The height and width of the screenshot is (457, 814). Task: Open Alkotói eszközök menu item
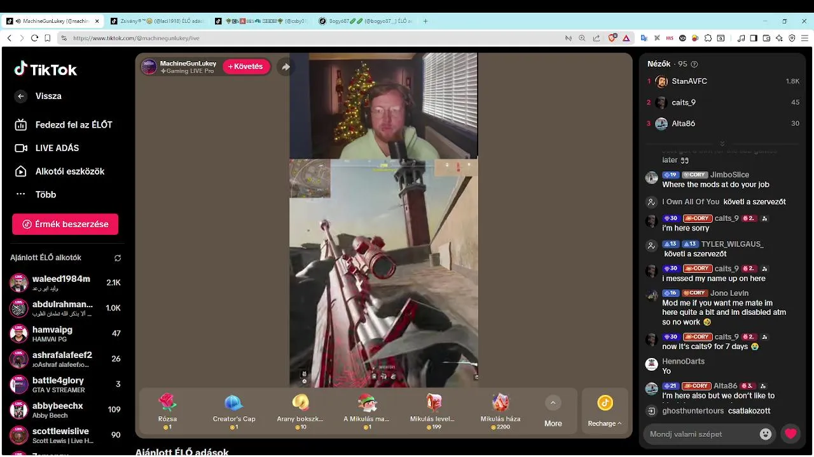[x=59, y=171]
